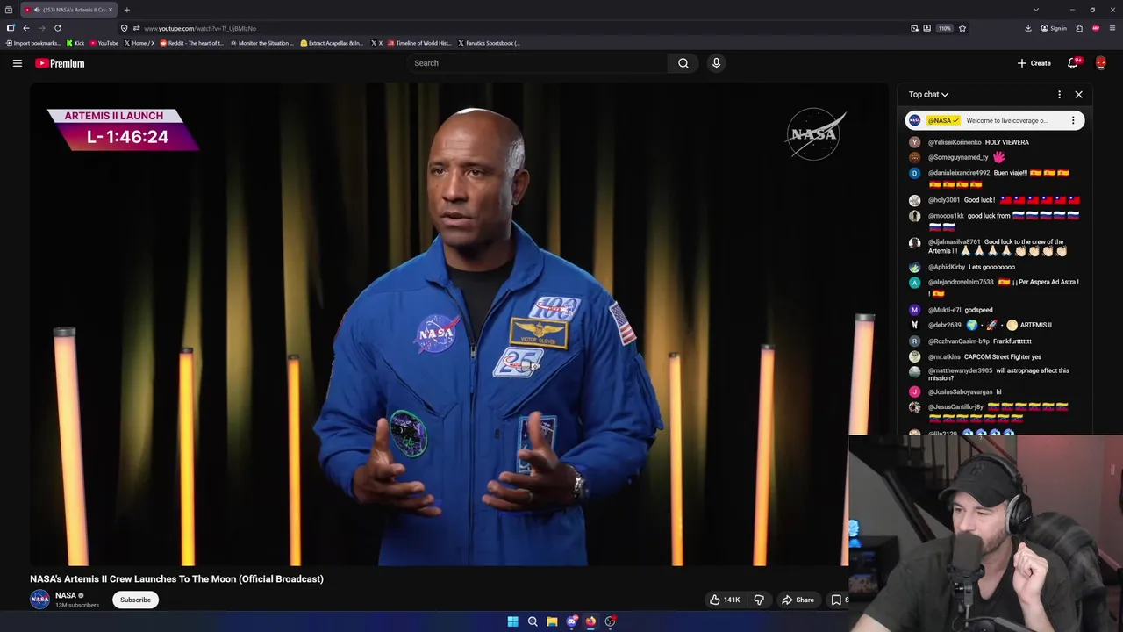Mute the tab via speaker icon
This screenshot has height=632, width=1123.
(x=36, y=10)
